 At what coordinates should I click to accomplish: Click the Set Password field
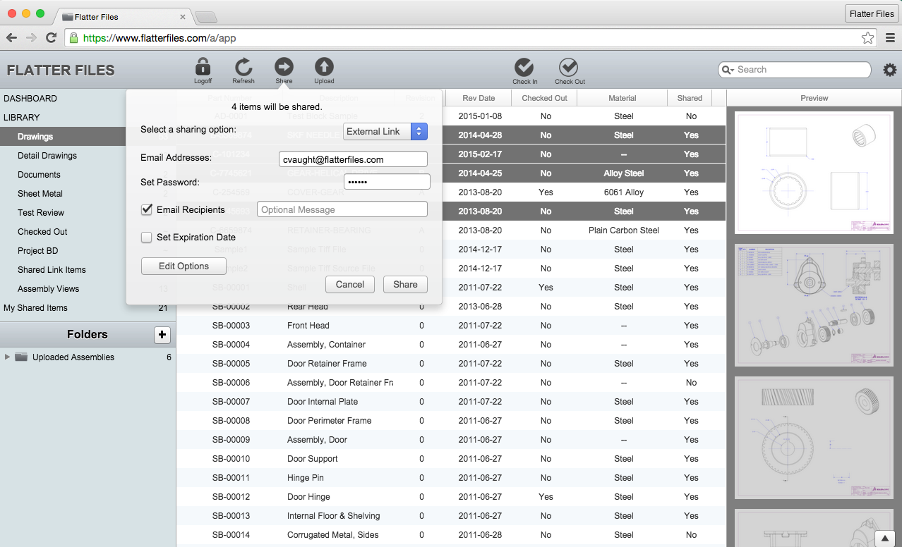point(387,182)
